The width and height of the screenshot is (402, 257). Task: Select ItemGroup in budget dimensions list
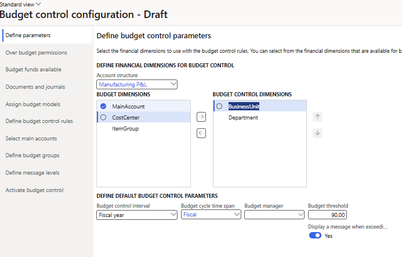(124, 129)
